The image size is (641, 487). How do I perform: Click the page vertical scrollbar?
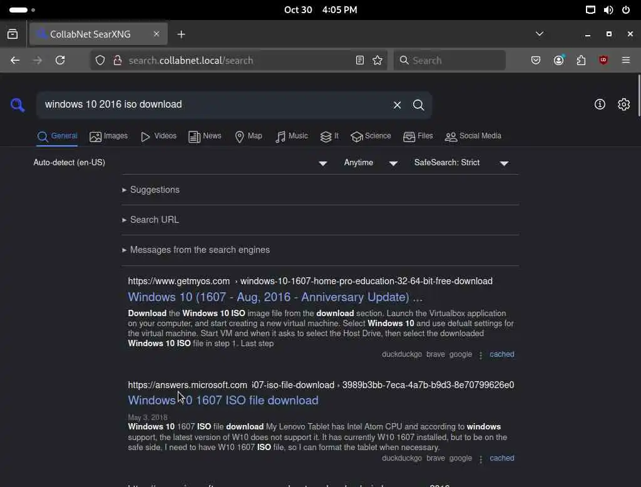(x=638, y=96)
